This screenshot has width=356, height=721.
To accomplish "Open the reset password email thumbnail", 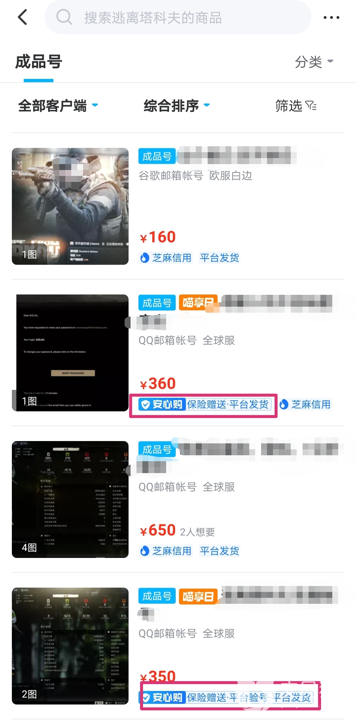I will 70,353.
